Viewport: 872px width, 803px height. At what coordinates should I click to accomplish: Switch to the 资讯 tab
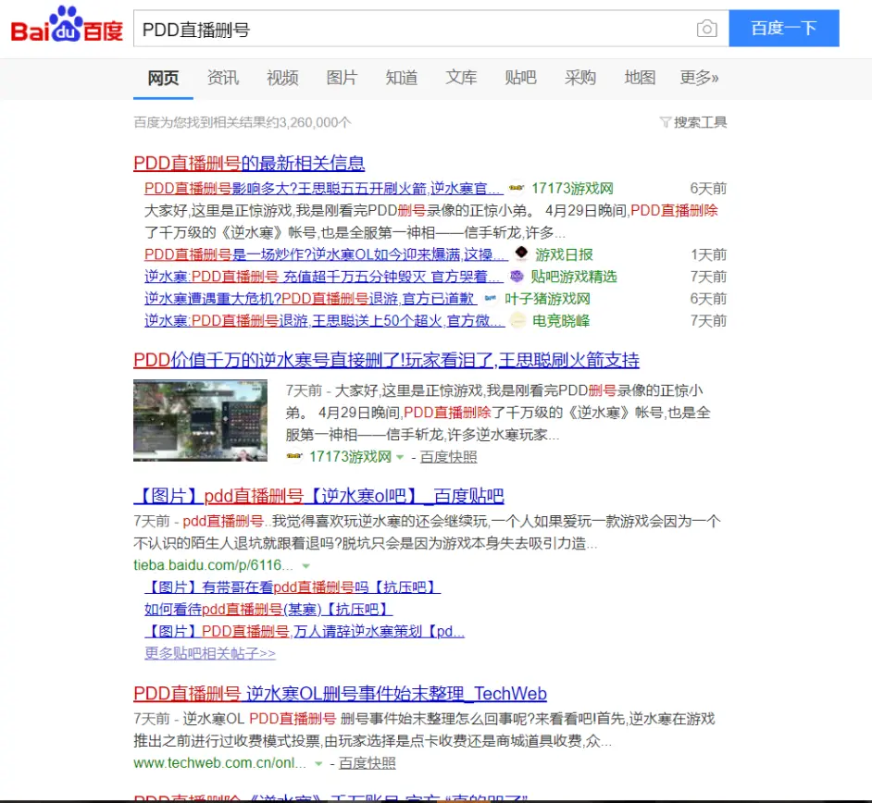[223, 77]
